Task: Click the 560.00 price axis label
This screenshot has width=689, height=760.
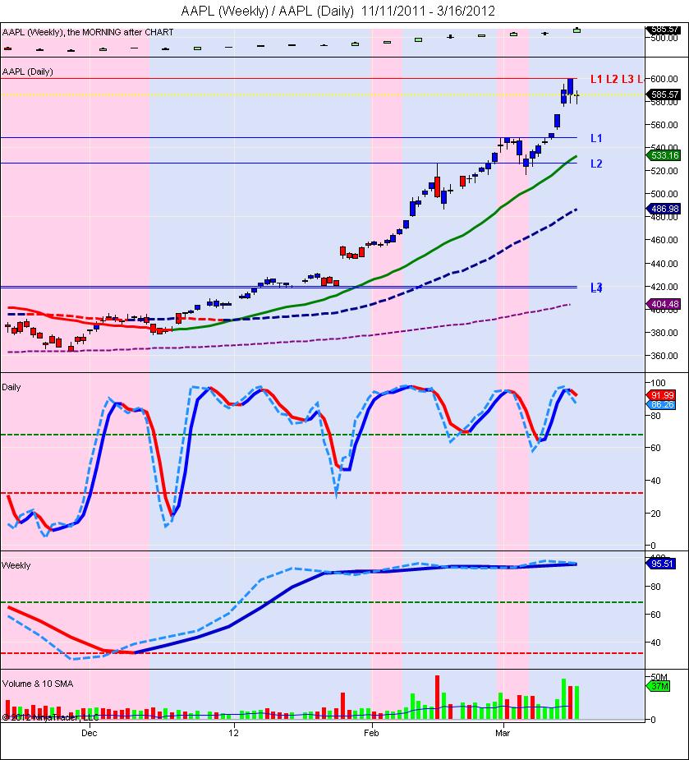Action: [664, 125]
